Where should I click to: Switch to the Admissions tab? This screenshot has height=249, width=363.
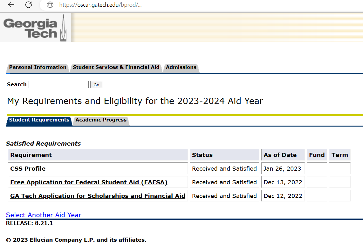tap(181, 67)
